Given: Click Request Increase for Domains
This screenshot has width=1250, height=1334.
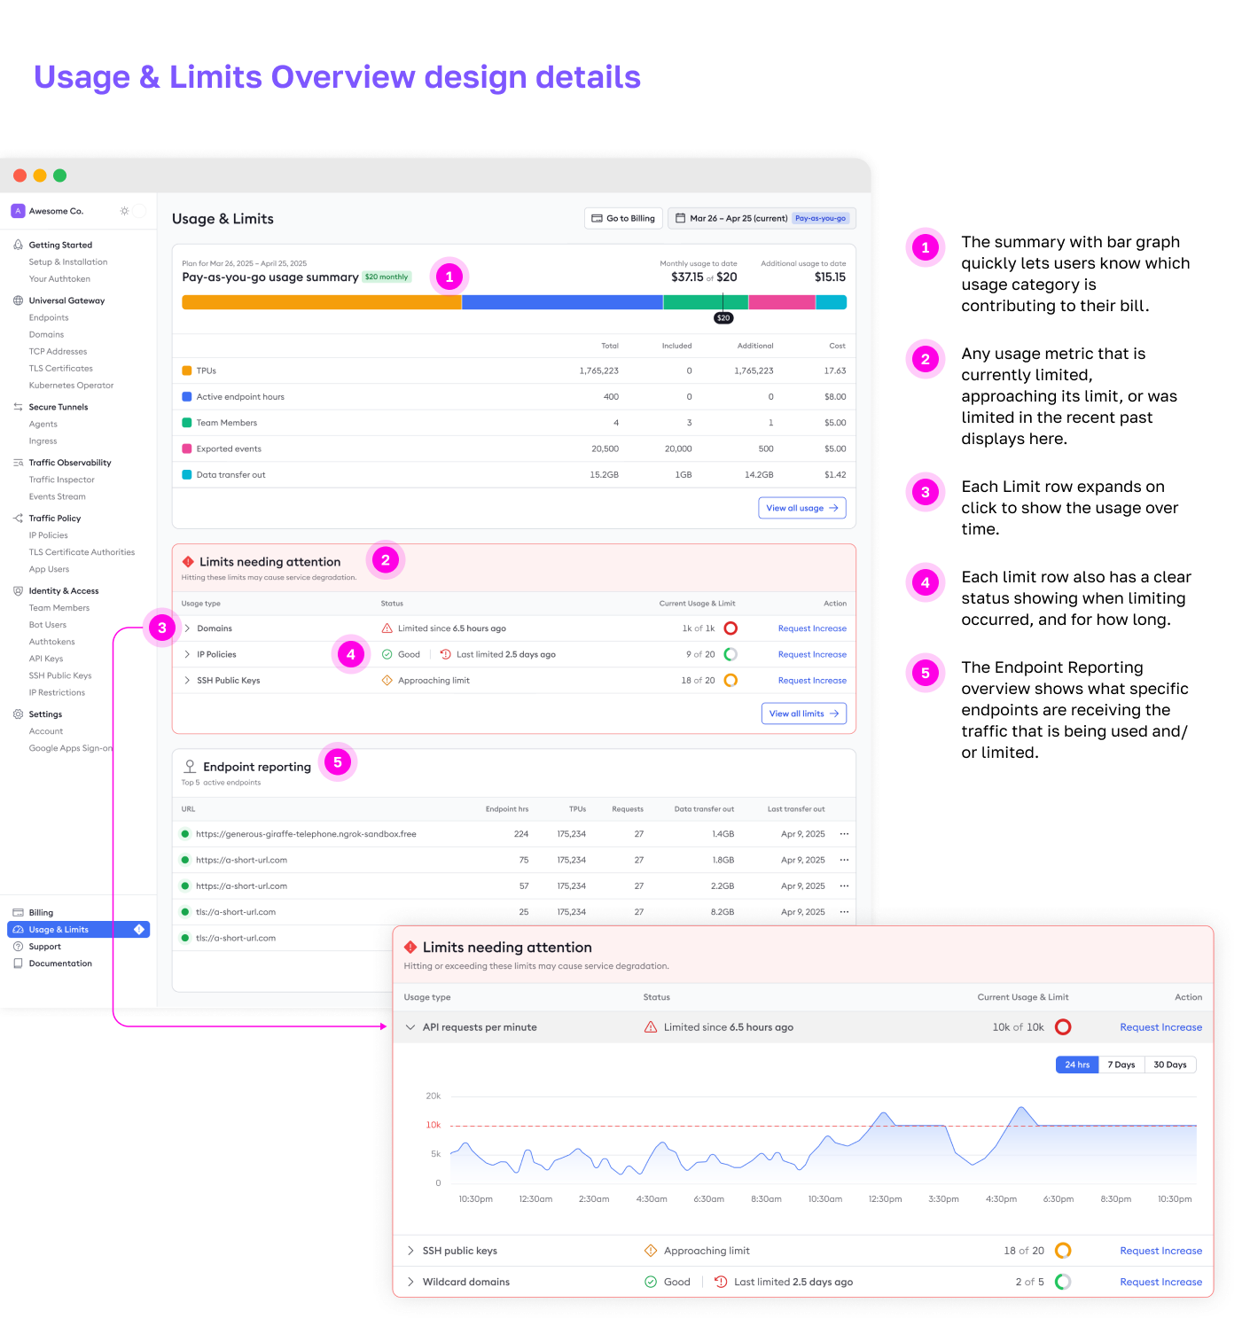Looking at the screenshot, I should (x=812, y=628).
